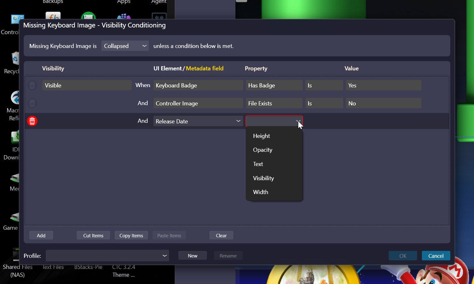Open the Game drive desktop icon
The height and width of the screenshot is (284, 474).
[x=14, y=217]
